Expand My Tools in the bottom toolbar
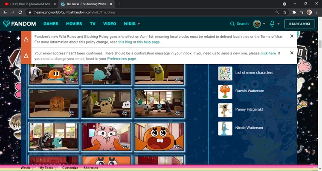322x171 pixels. click(44, 168)
